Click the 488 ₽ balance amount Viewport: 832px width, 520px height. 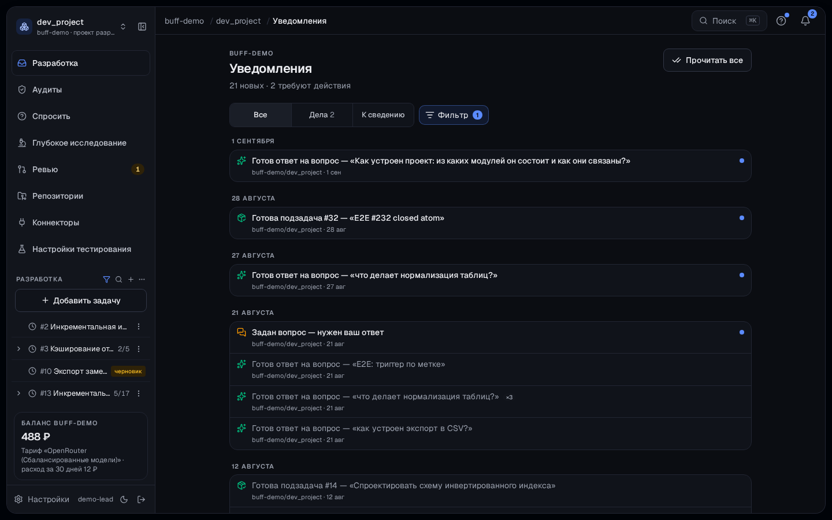click(x=36, y=437)
